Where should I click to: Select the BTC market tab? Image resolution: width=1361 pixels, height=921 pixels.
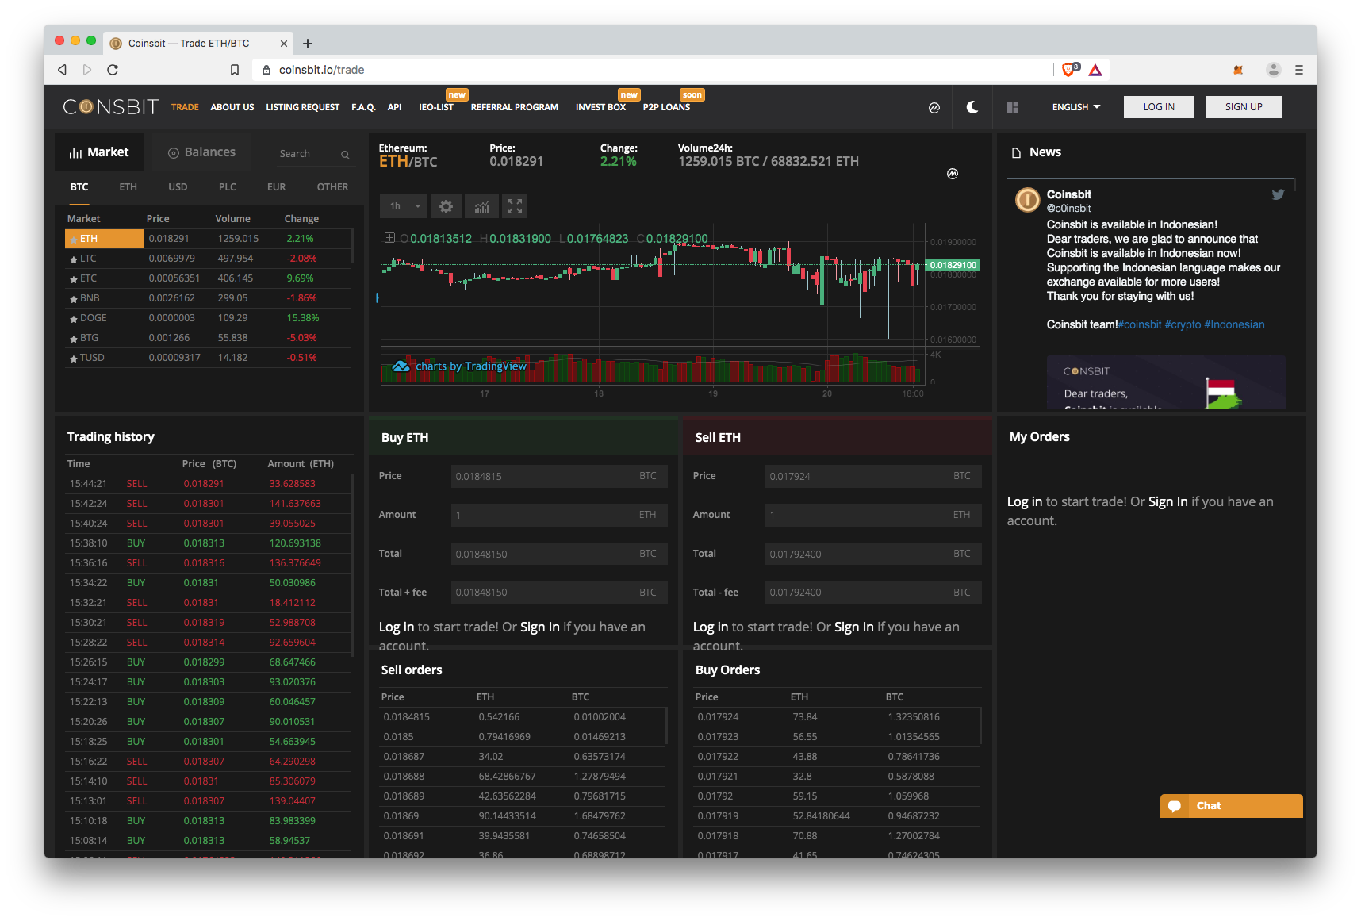[79, 187]
